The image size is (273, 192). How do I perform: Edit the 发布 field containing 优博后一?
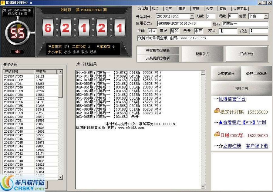245,24
